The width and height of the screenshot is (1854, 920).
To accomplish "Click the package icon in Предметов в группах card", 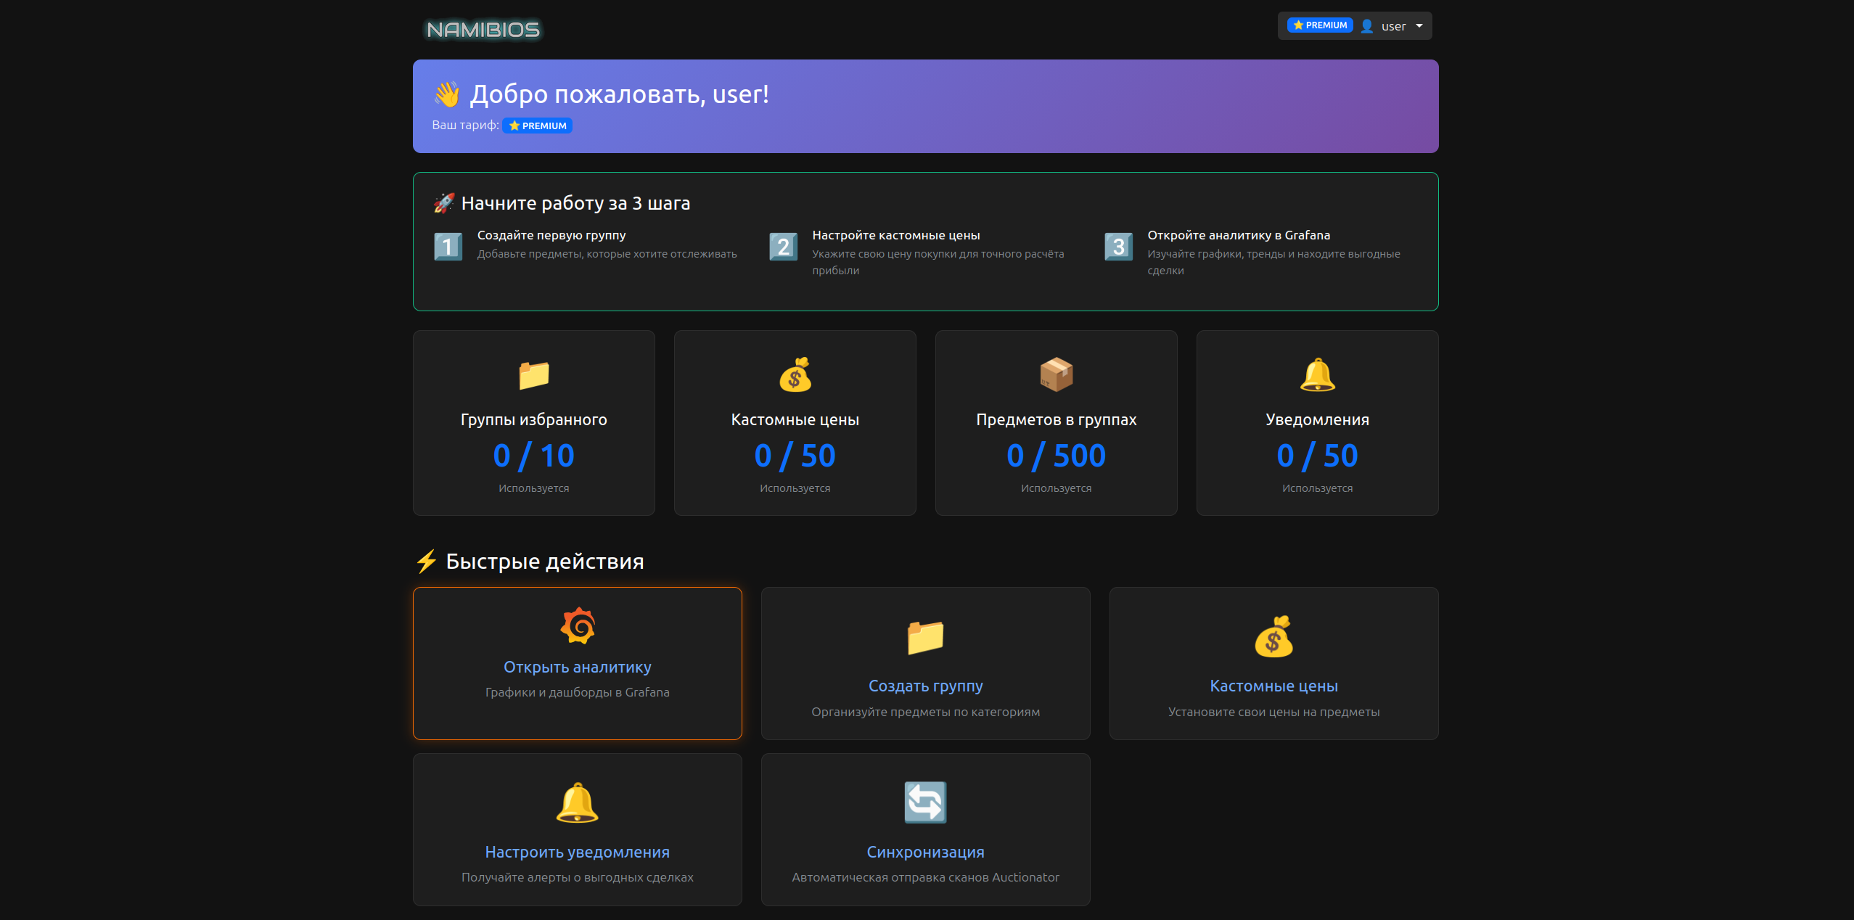I will 1057,374.
